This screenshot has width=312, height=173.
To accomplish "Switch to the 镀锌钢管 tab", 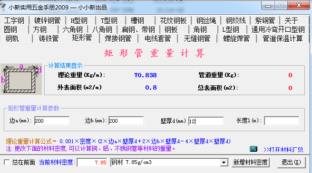I will (47, 20).
